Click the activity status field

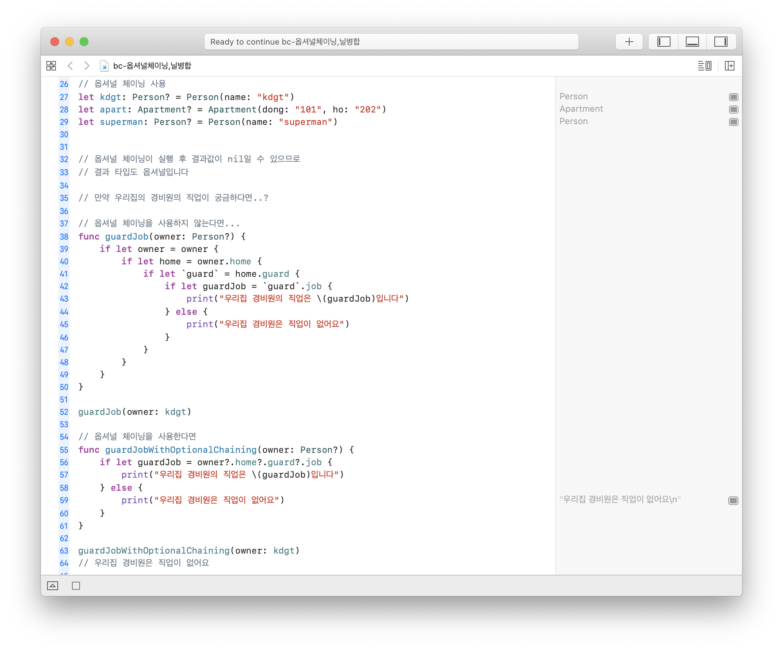391,42
